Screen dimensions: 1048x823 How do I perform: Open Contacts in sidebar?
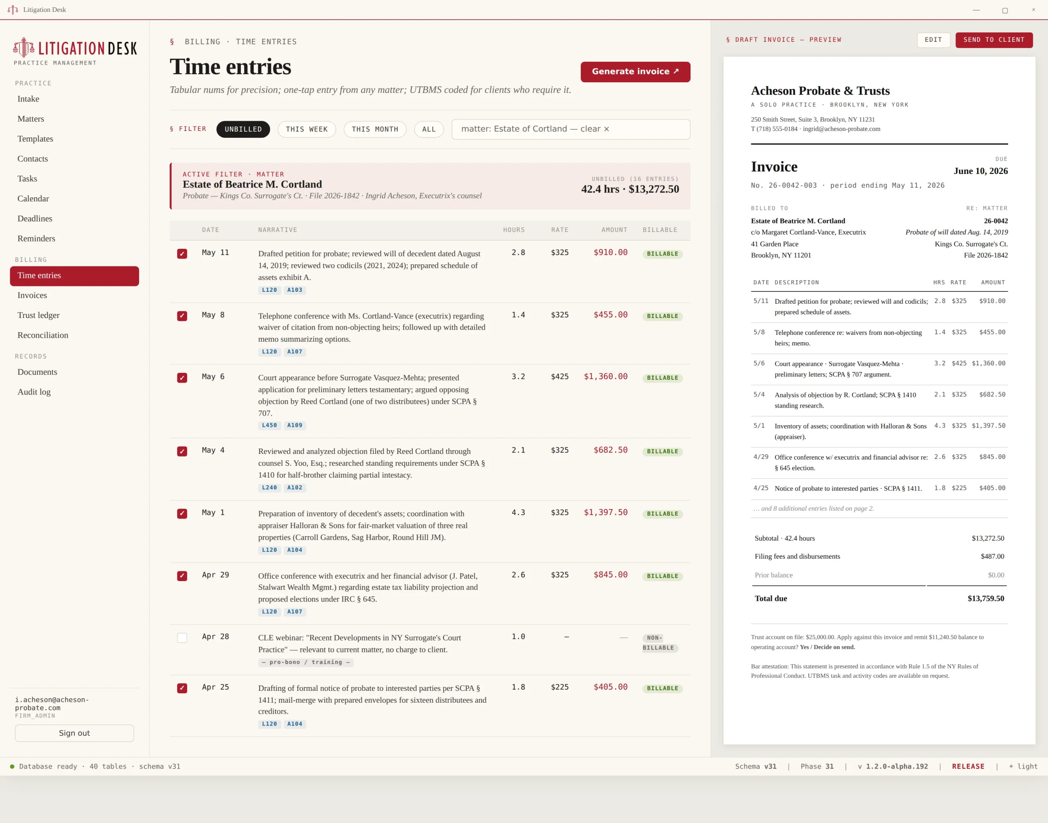point(74,158)
